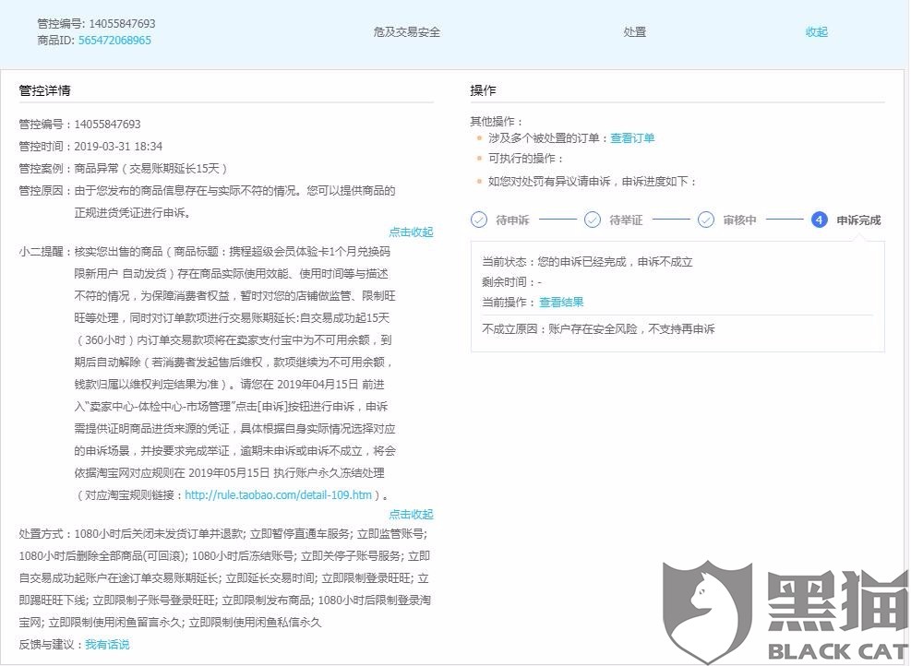This screenshot has height=666, width=911.
Task: Click 查看结果 under 当前操作
Action: [561, 302]
